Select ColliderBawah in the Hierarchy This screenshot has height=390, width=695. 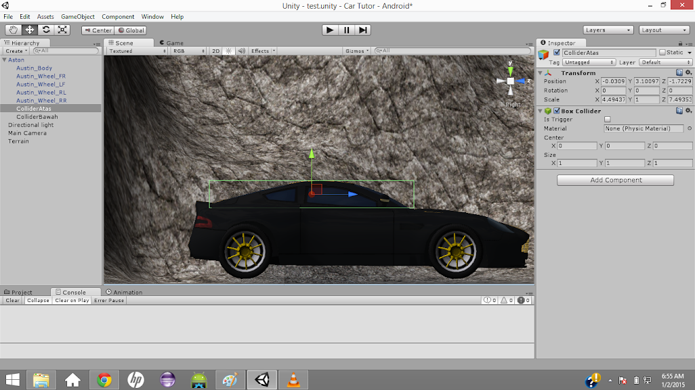(x=37, y=117)
